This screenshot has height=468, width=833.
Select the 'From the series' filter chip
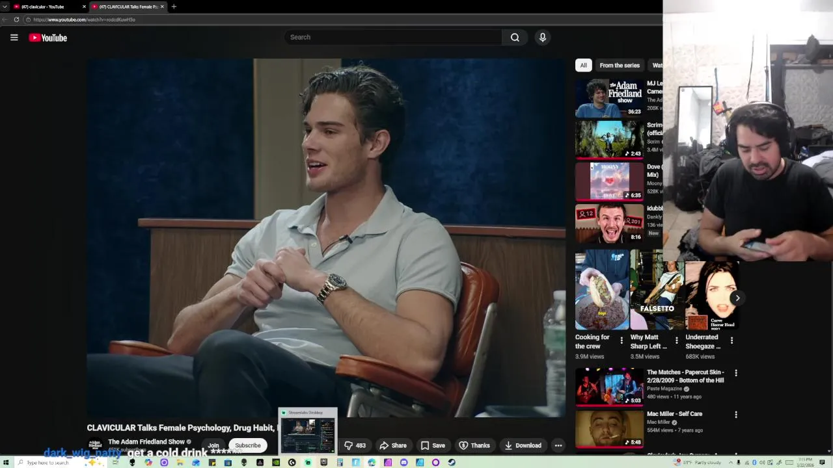point(620,65)
